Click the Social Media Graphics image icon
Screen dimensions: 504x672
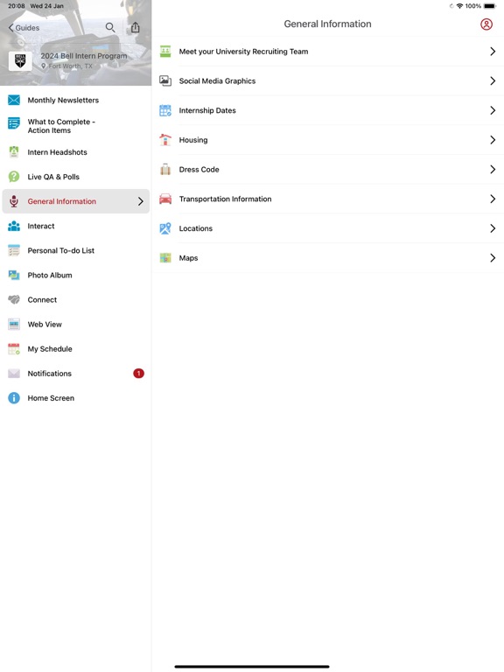165,80
